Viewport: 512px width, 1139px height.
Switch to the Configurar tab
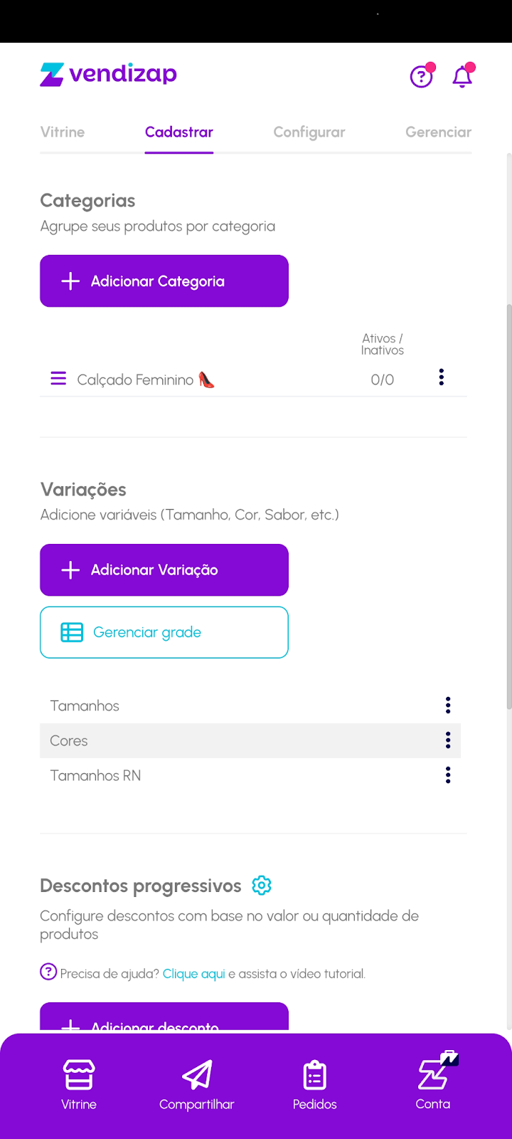tap(309, 132)
